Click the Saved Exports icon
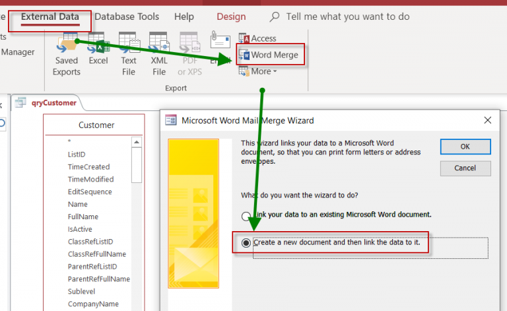507x311 pixels. coord(66,46)
